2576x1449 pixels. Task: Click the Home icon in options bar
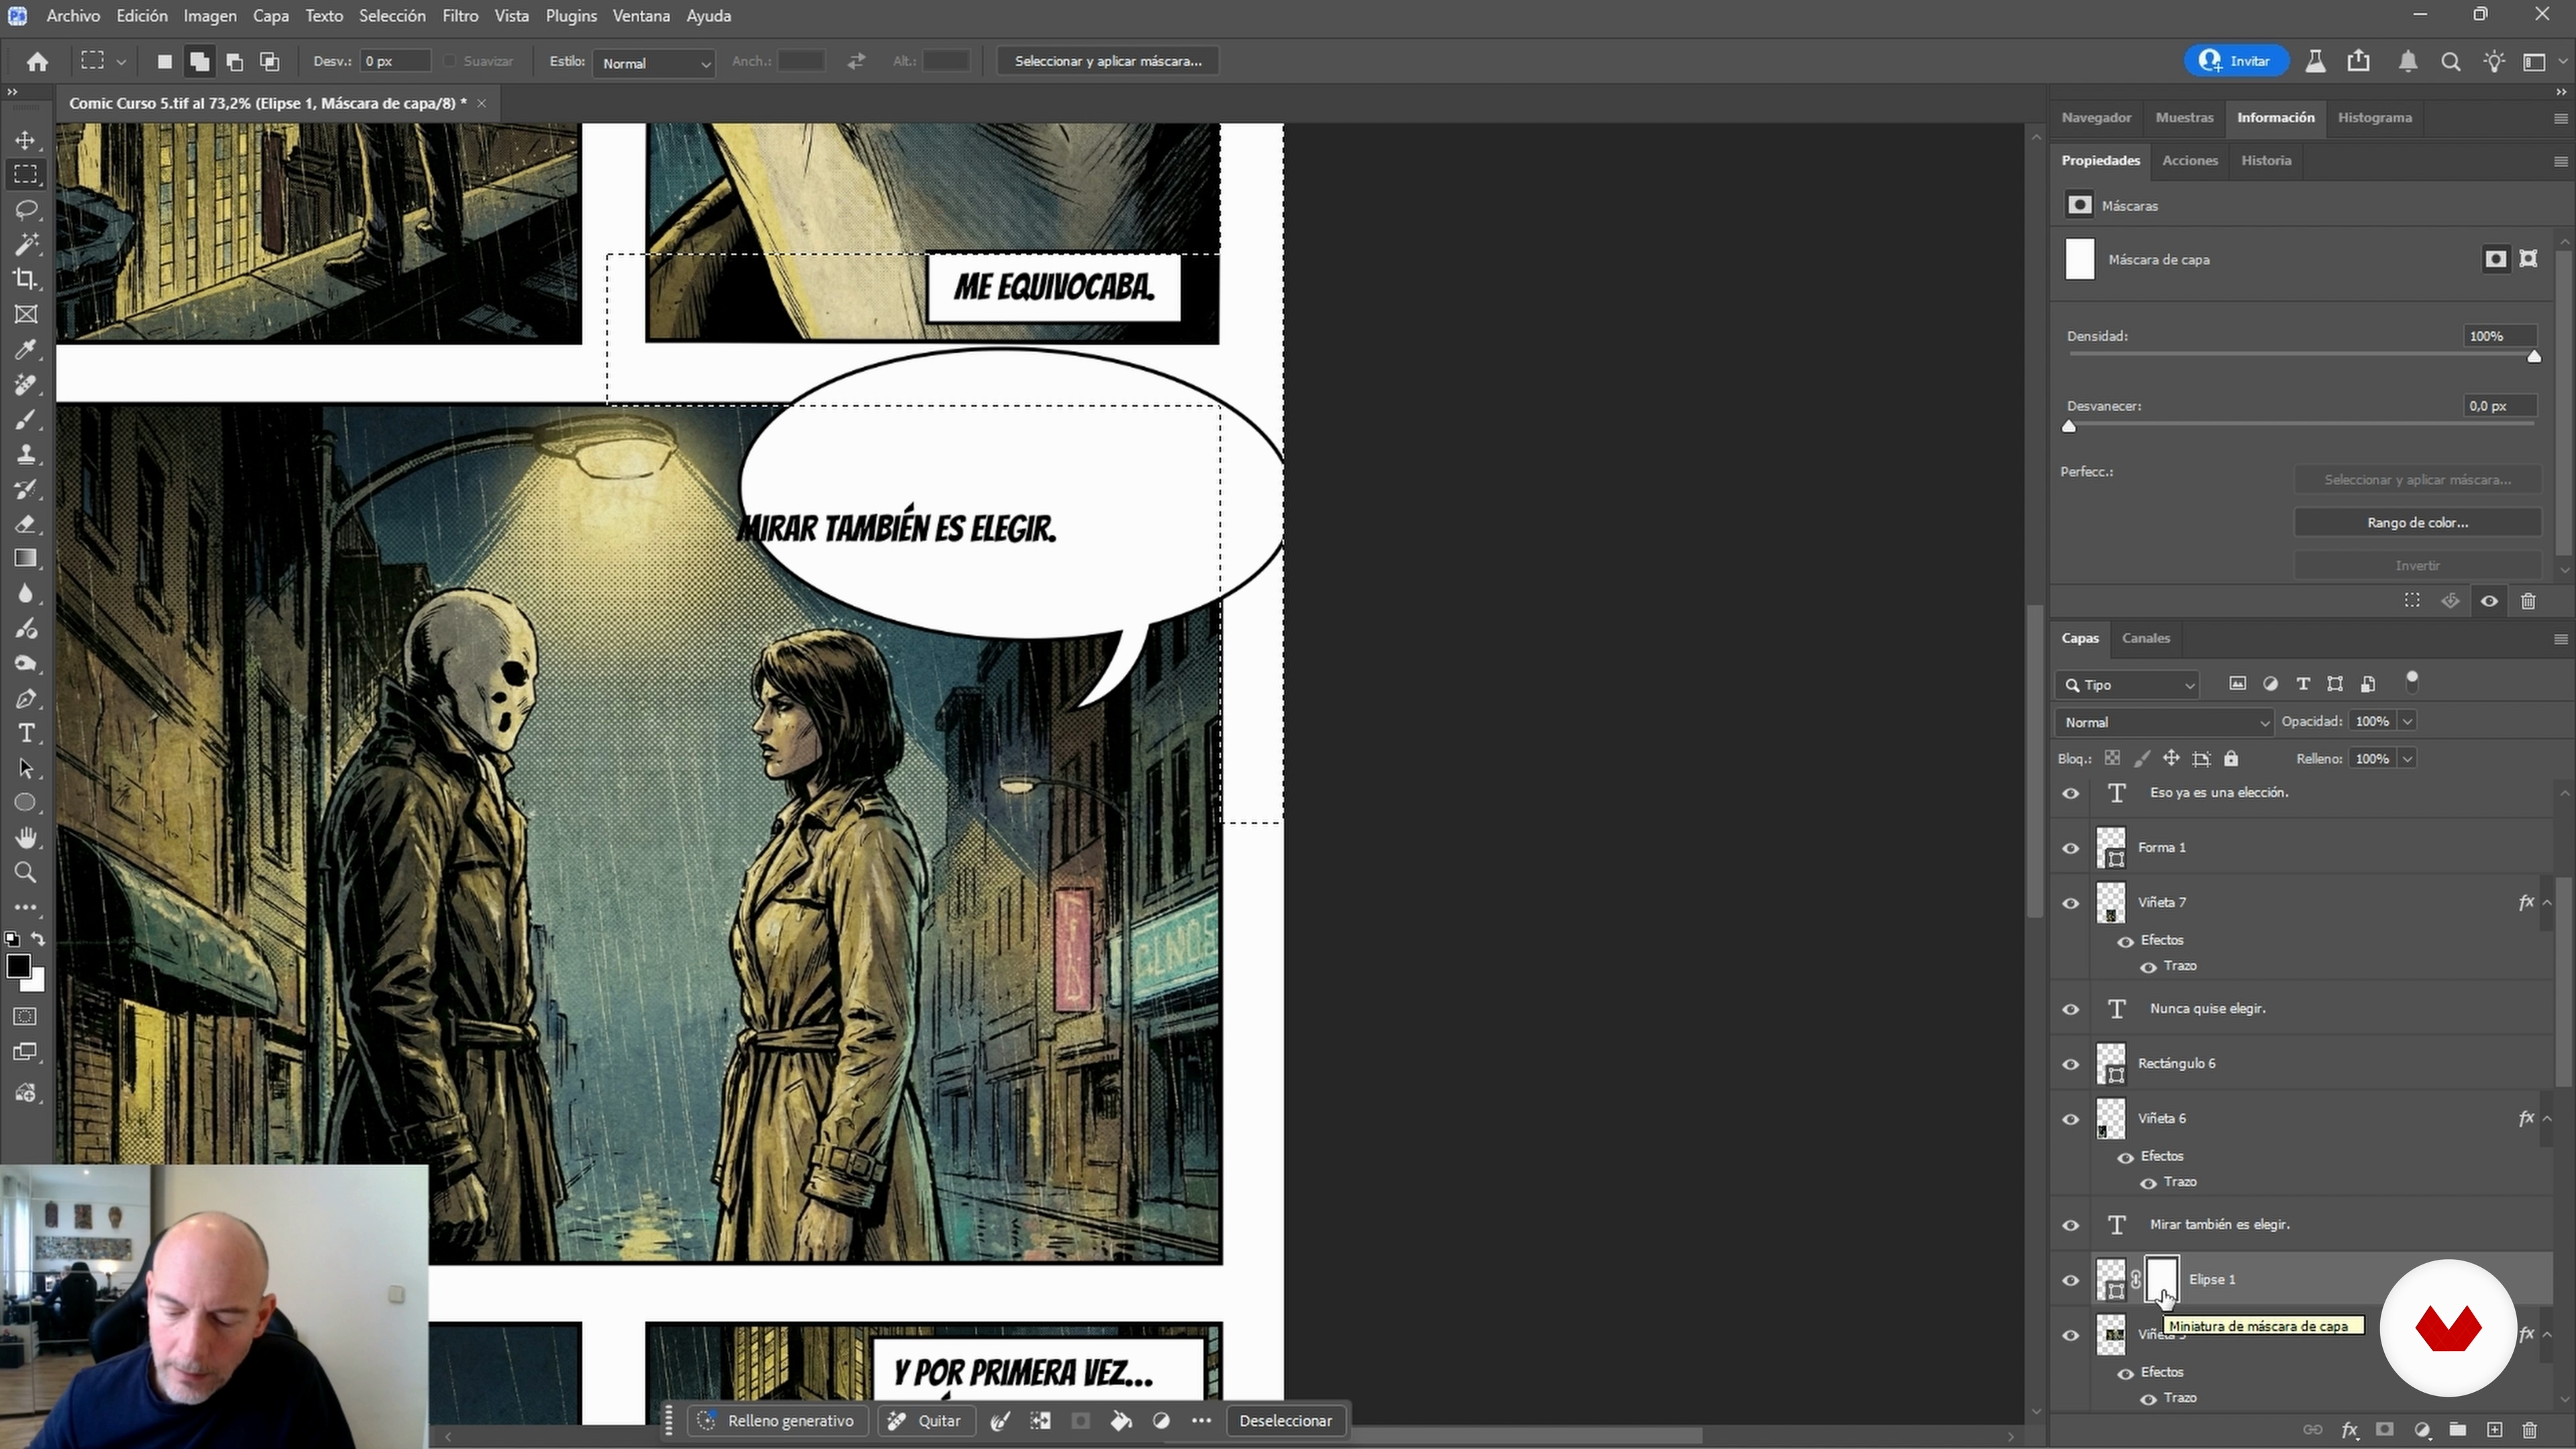[x=37, y=62]
